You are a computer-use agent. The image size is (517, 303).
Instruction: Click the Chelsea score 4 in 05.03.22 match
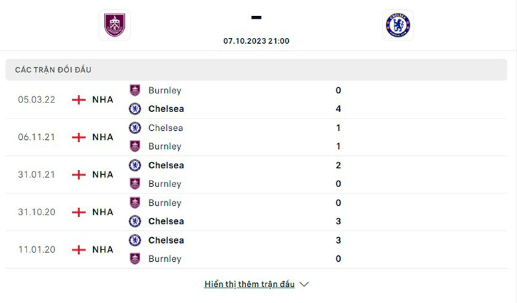coord(338,109)
